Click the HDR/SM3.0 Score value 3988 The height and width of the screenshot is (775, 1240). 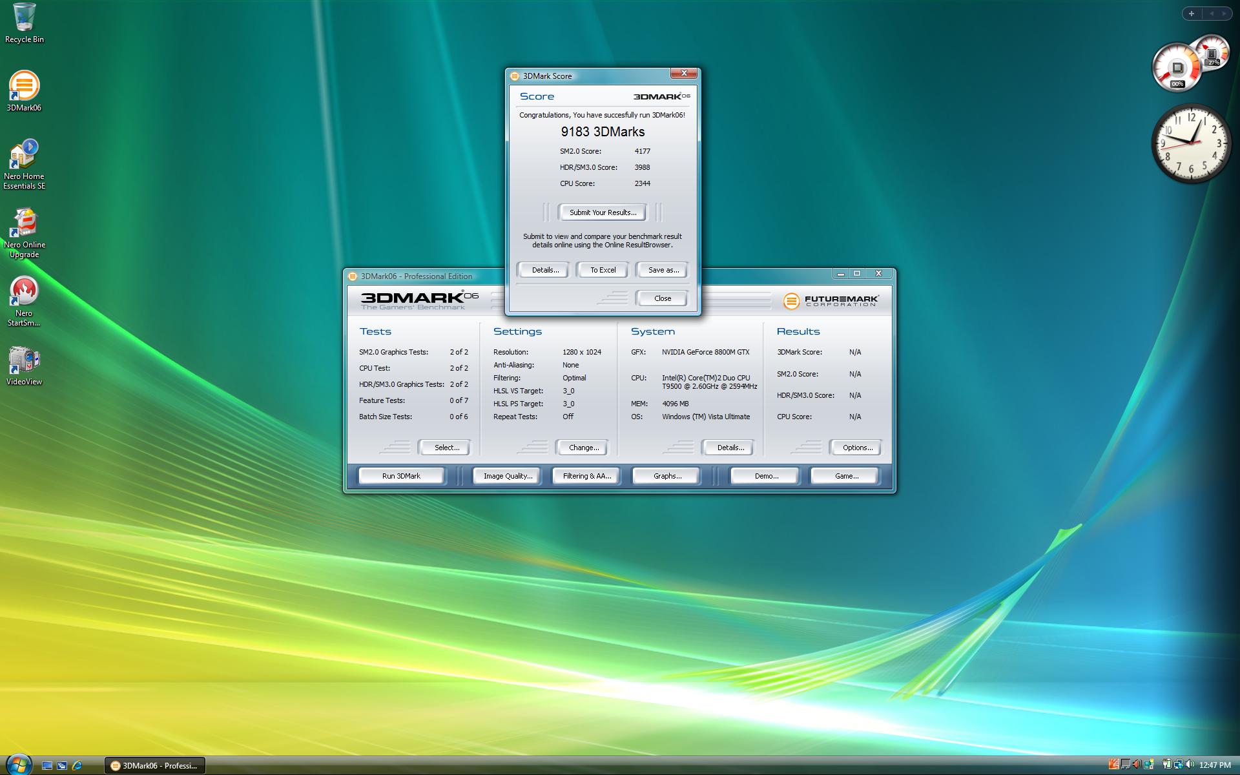pos(642,167)
